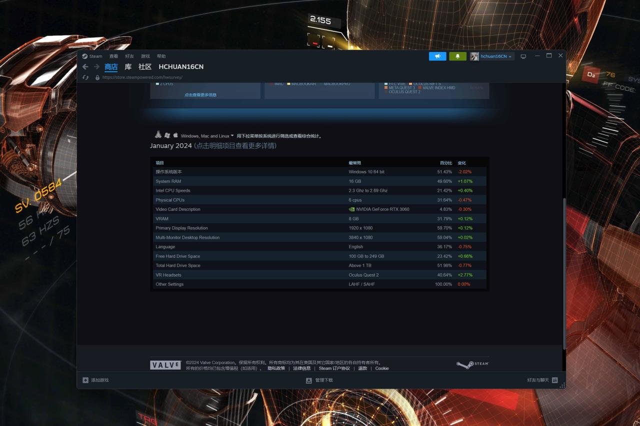Click the download icon in the bottom bar

(x=309, y=380)
